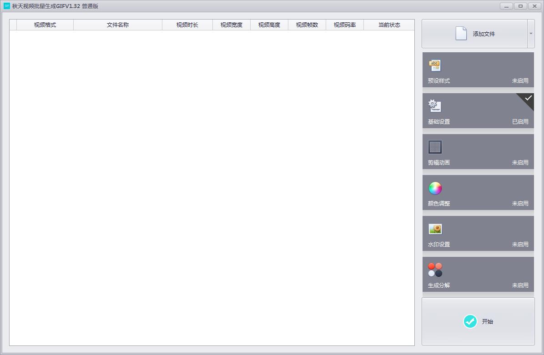Click the empty file list area
The height and width of the screenshot is (355, 544).
click(212, 188)
